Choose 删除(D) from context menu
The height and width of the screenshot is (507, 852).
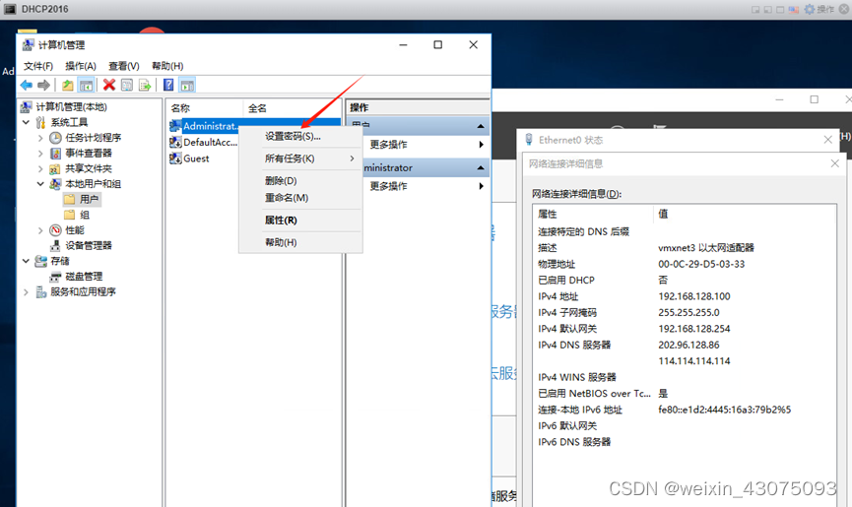(x=300, y=181)
